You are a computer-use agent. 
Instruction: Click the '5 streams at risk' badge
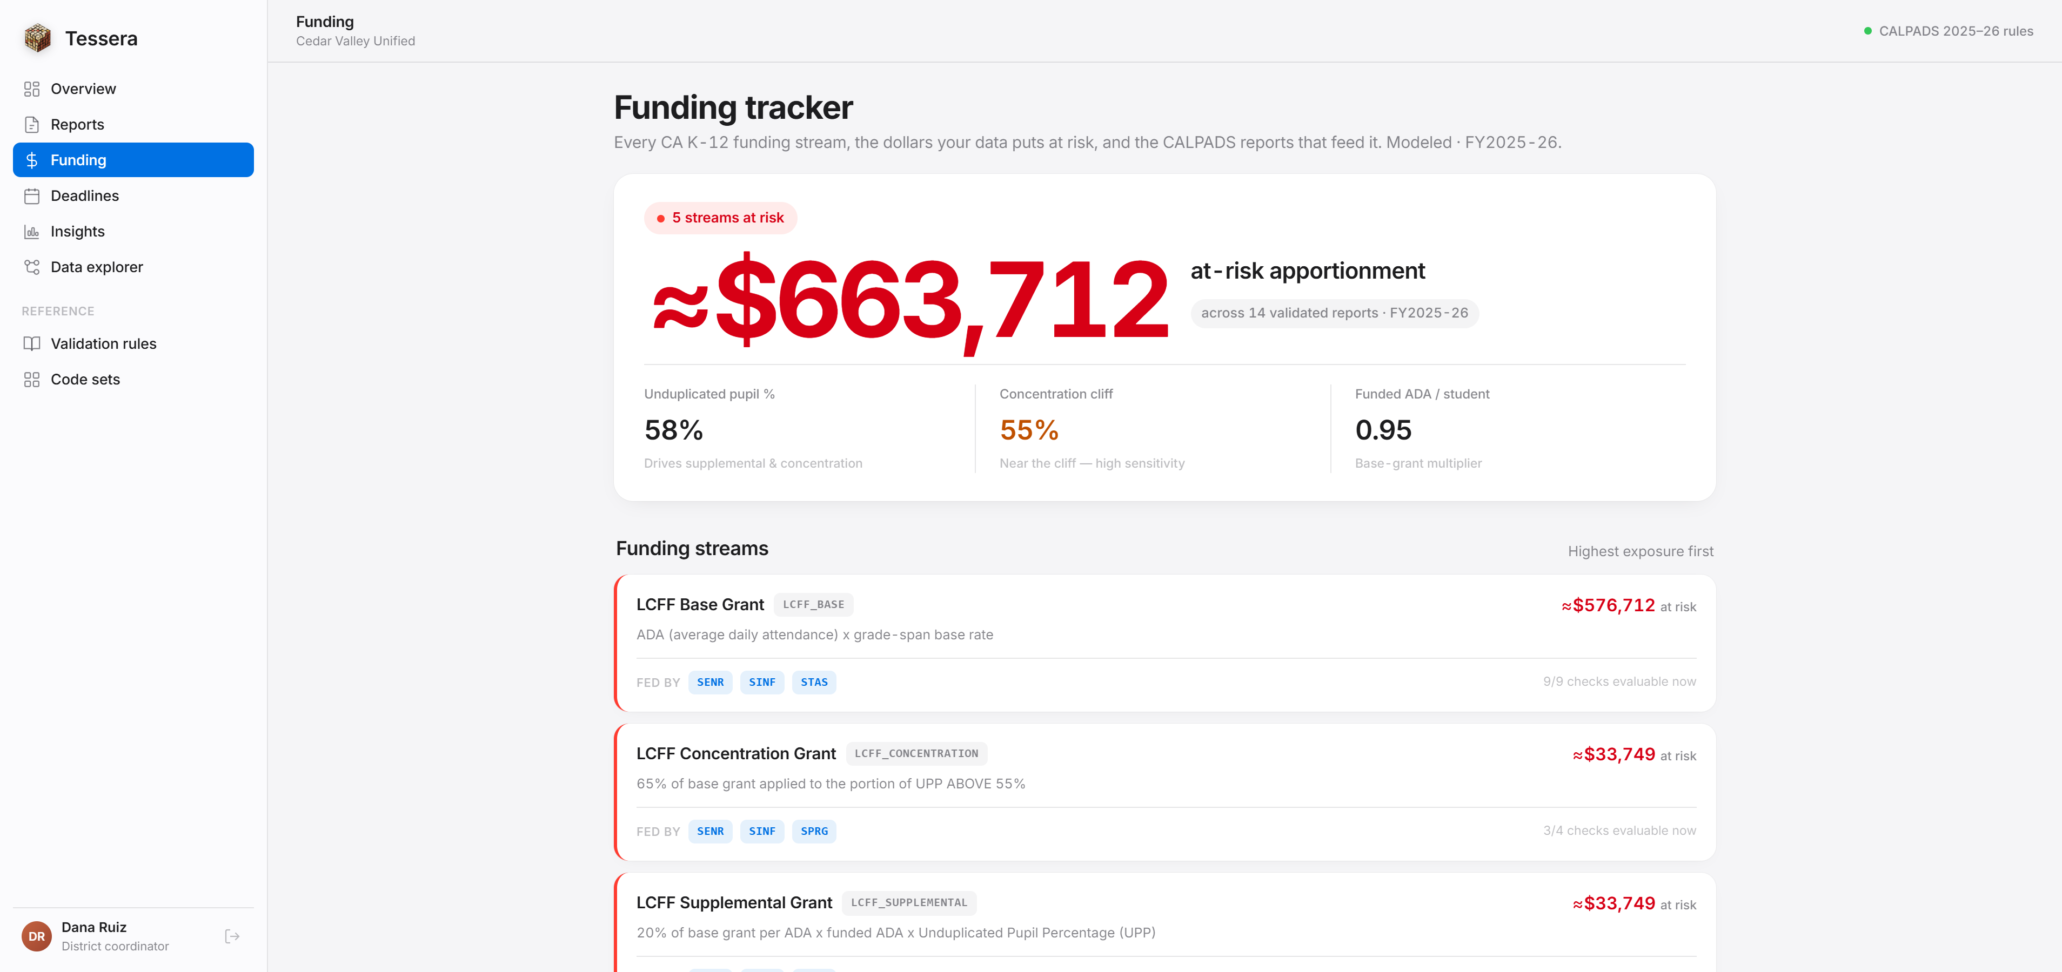click(x=720, y=218)
